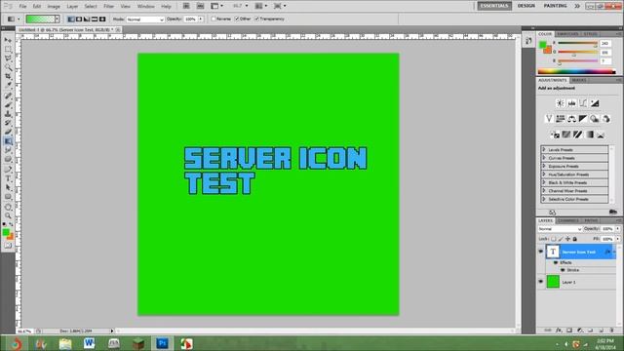The image size is (624, 351).
Task: Select the Rectangular Marquee tool
Action: pos(8,50)
